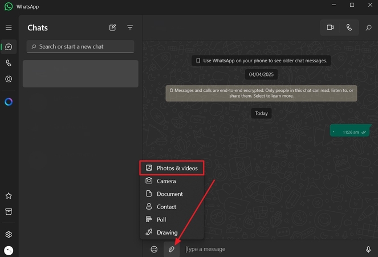This screenshot has width=378, height=257.
Task: Open the Status updates tab
Action: 9,79
